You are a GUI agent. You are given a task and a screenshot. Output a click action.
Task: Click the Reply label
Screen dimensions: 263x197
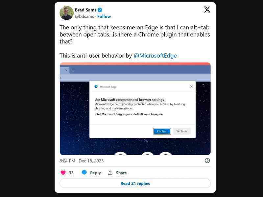pos(95,173)
